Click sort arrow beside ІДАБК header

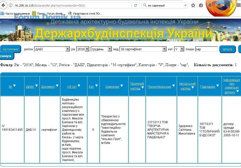coord(37,86)
